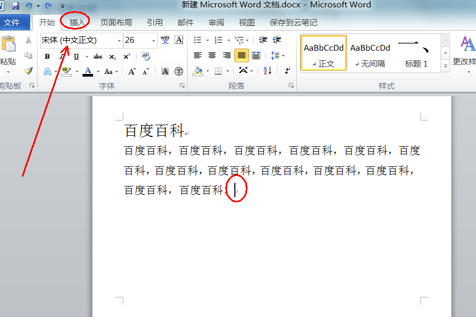Image resolution: width=476 pixels, height=317 pixels.
Task: Switch to the 插入 (Insert) tab
Action: point(77,22)
